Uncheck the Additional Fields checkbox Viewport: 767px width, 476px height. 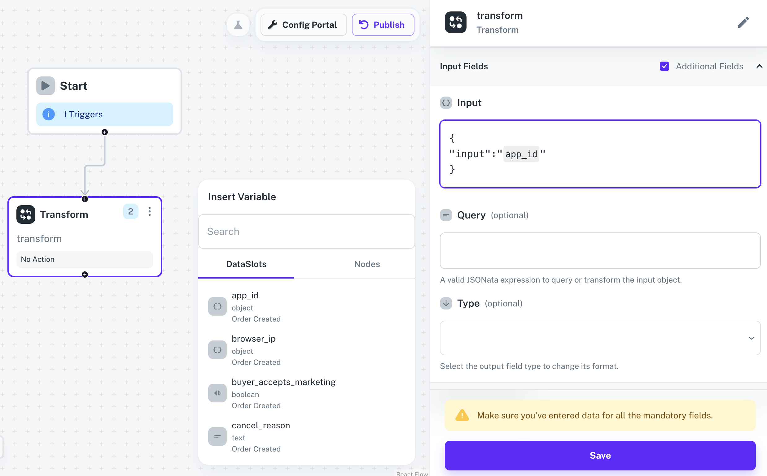click(x=664, y=66)
